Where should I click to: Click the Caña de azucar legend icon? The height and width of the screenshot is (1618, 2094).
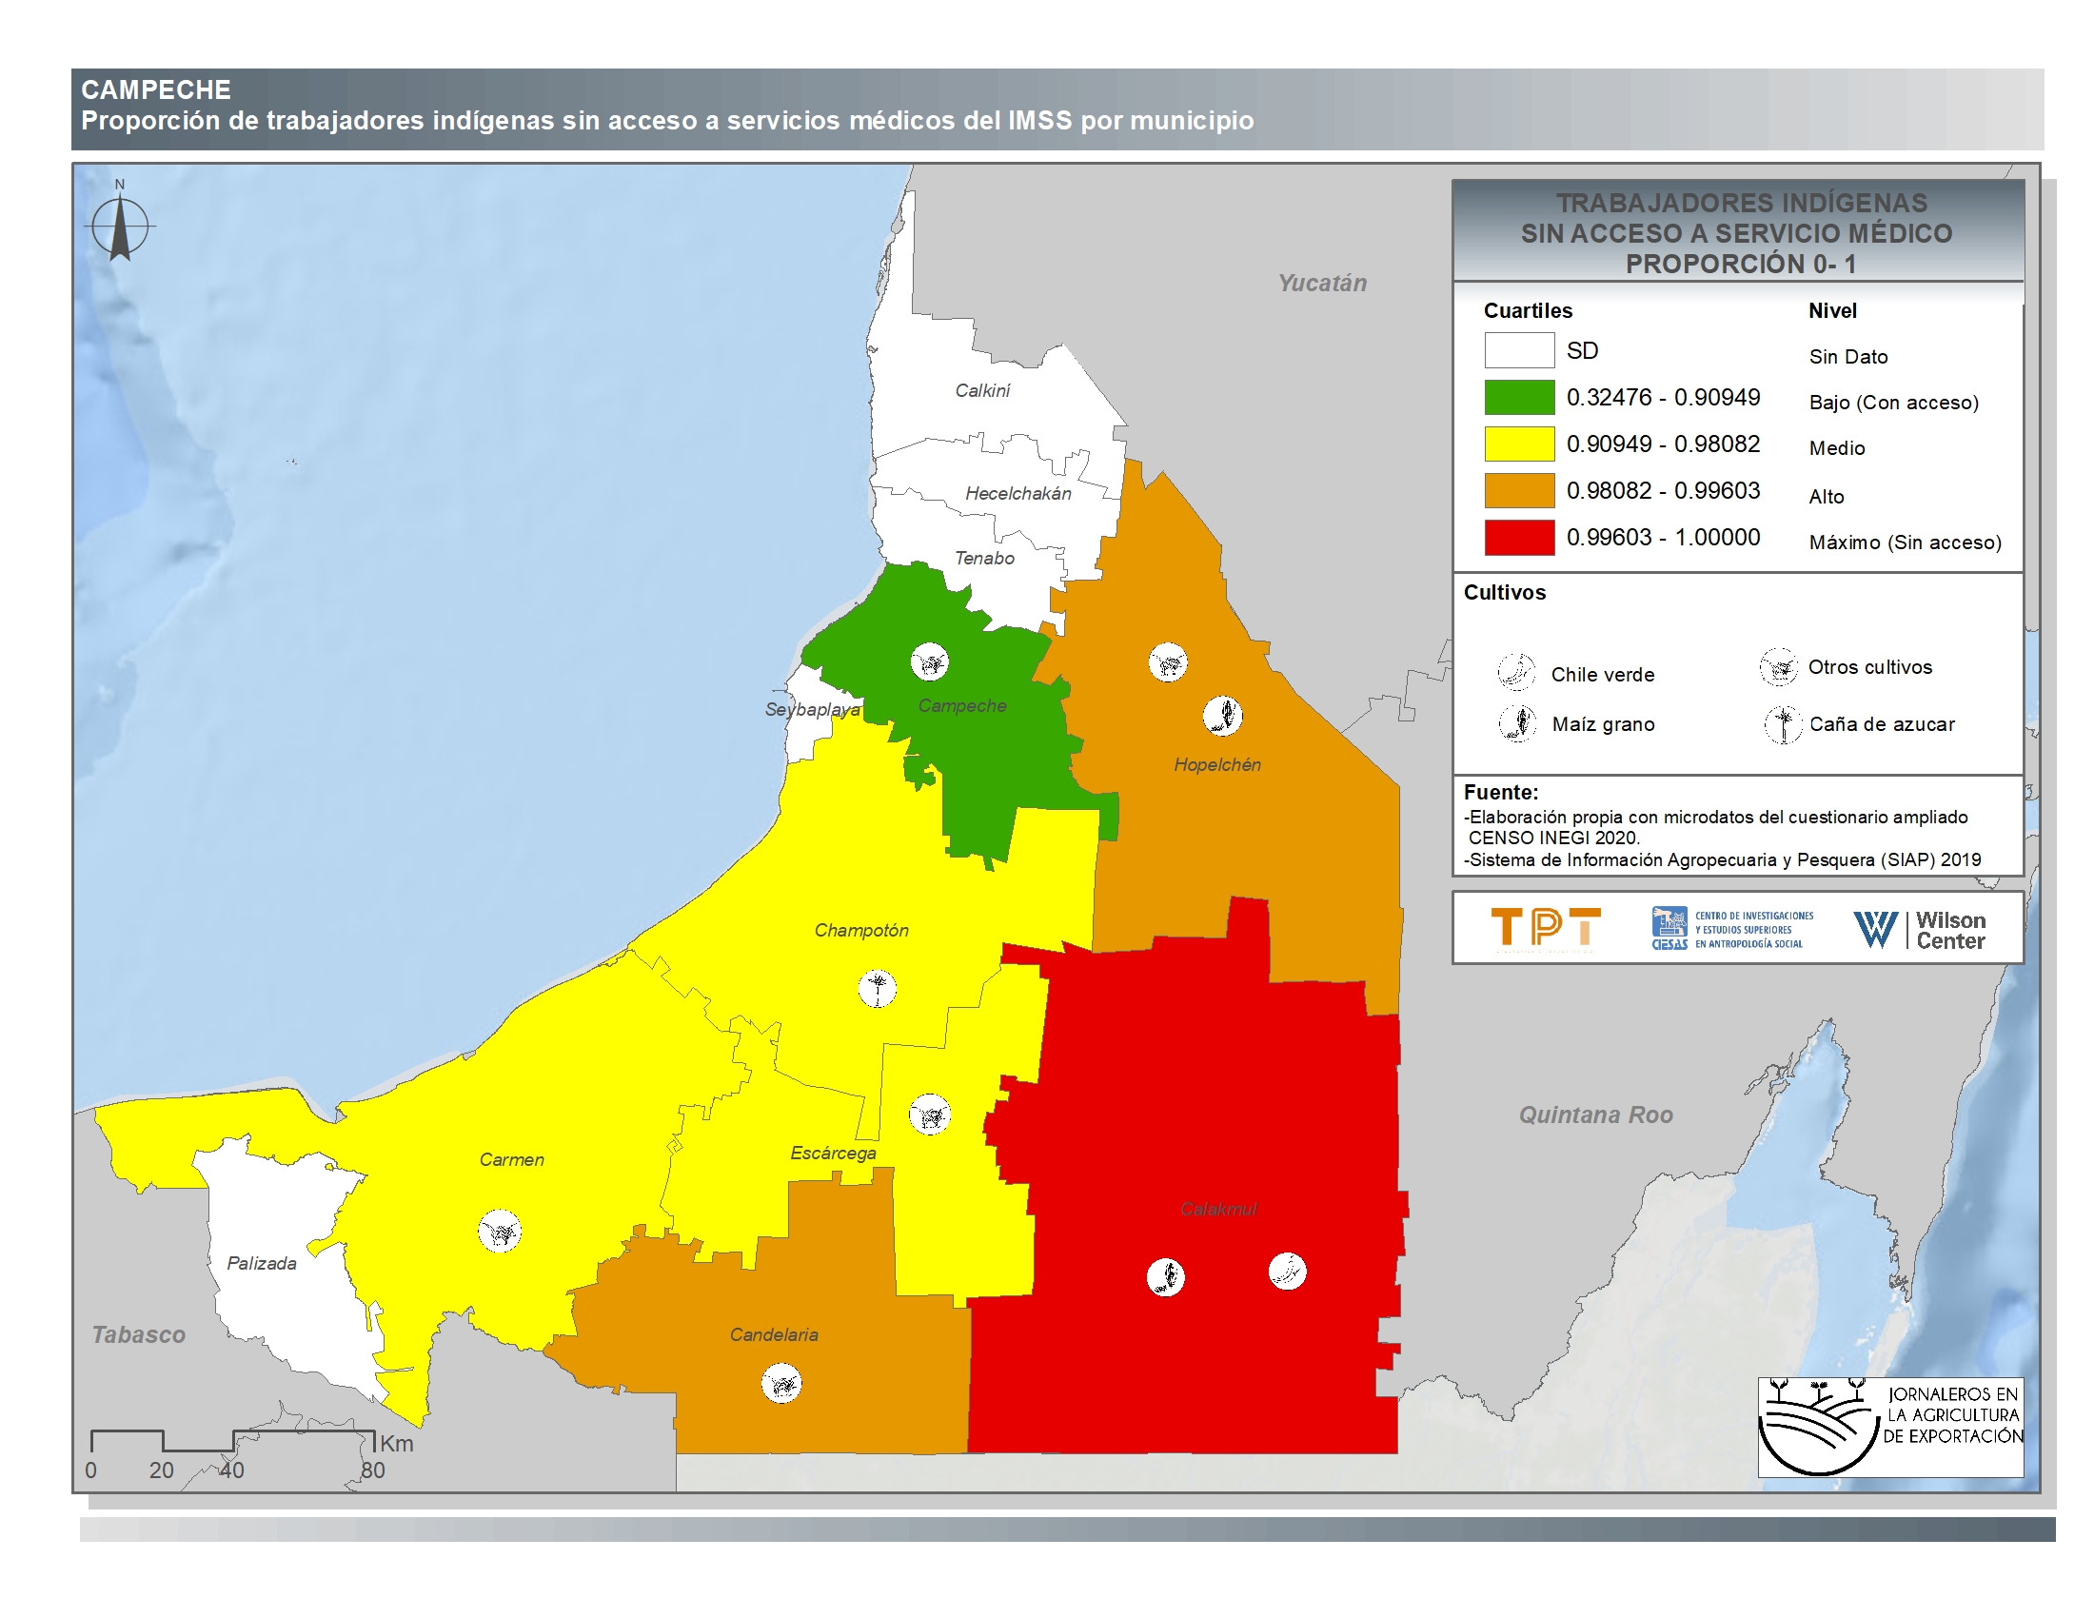pyautogui.click(x=1783, y=723)
